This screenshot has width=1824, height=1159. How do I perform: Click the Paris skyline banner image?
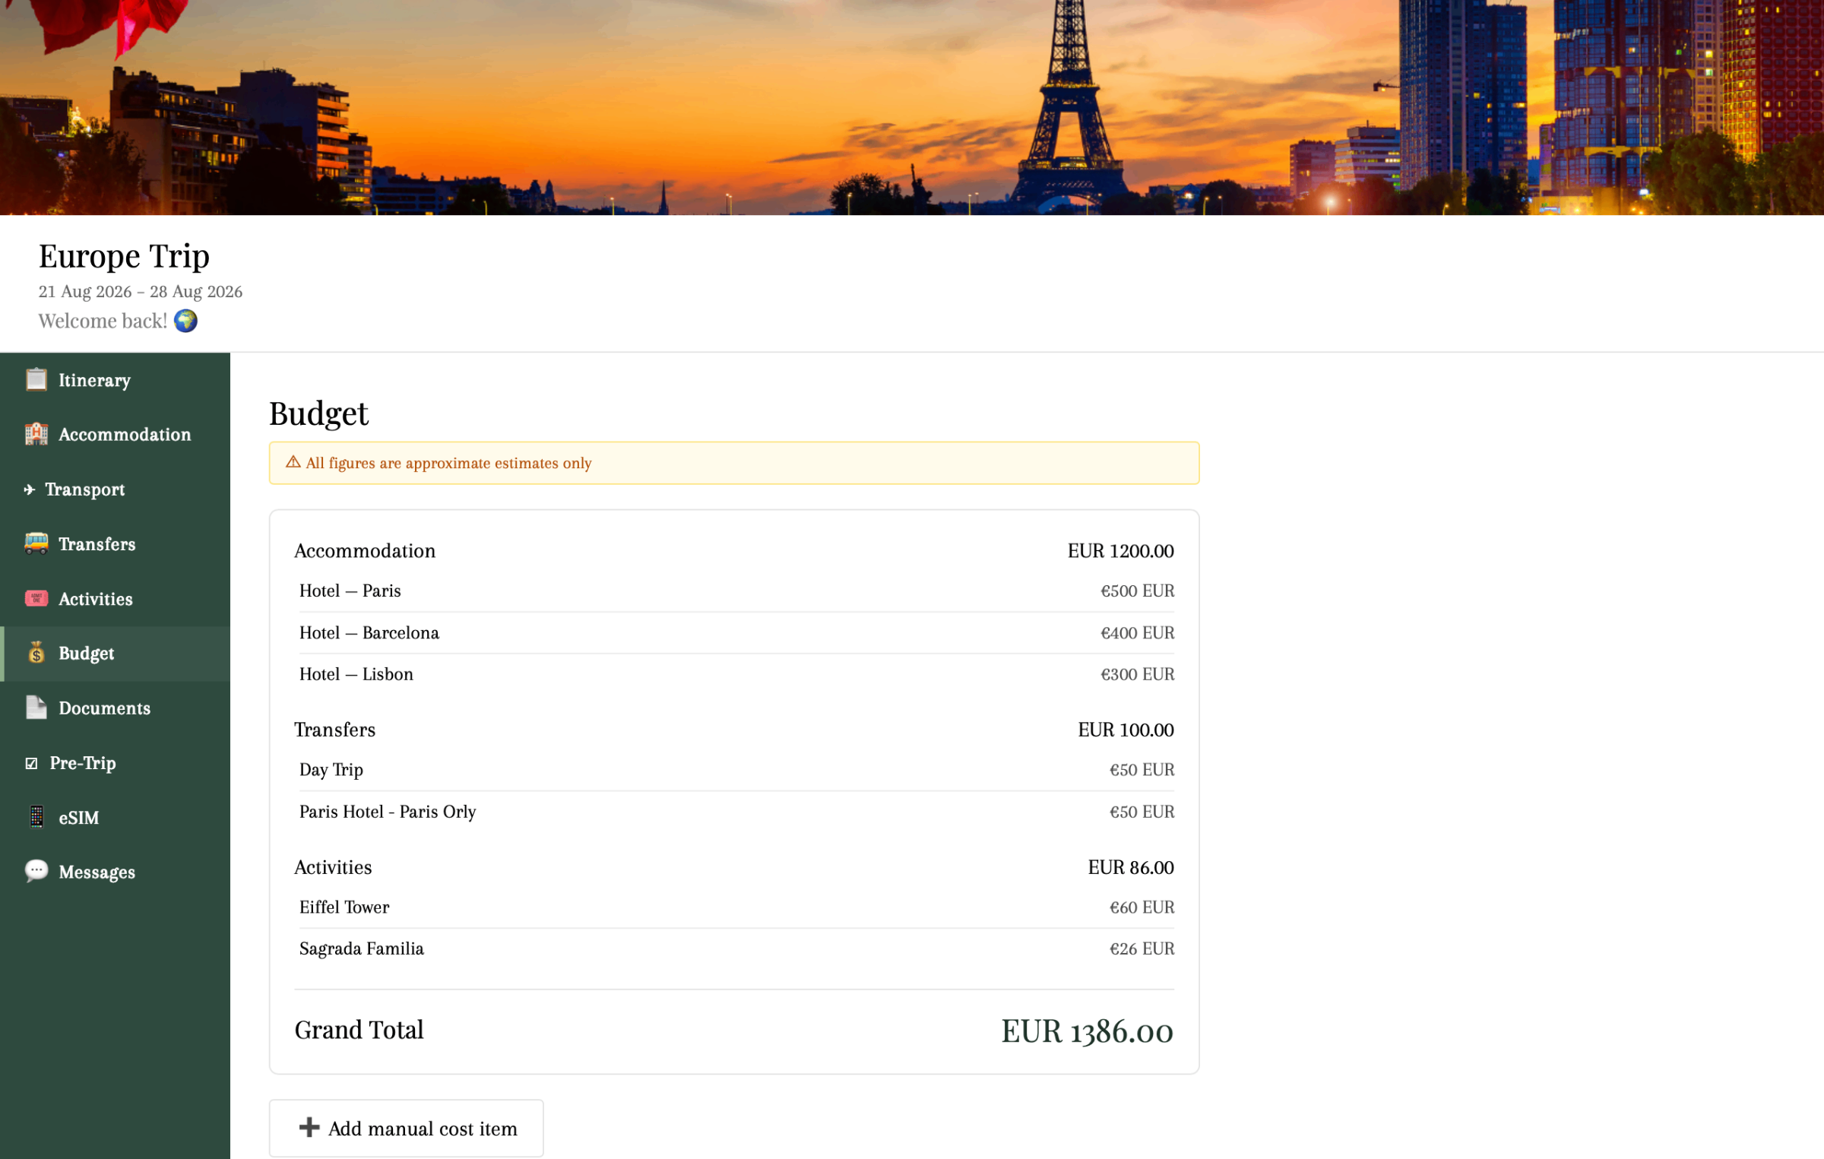click(912, 107)
